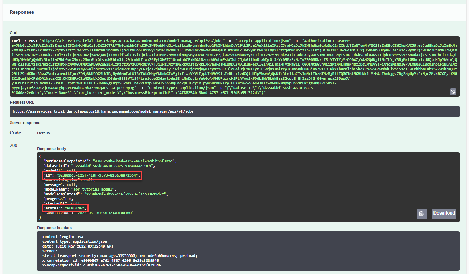
Task: Click the message null line
Action: point(60,184)
